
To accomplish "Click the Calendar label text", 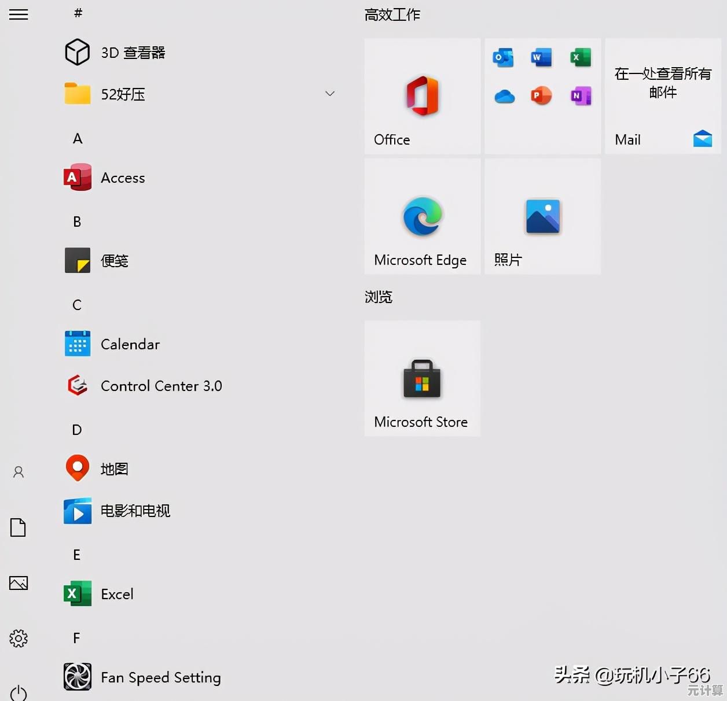I will (130, 344).
